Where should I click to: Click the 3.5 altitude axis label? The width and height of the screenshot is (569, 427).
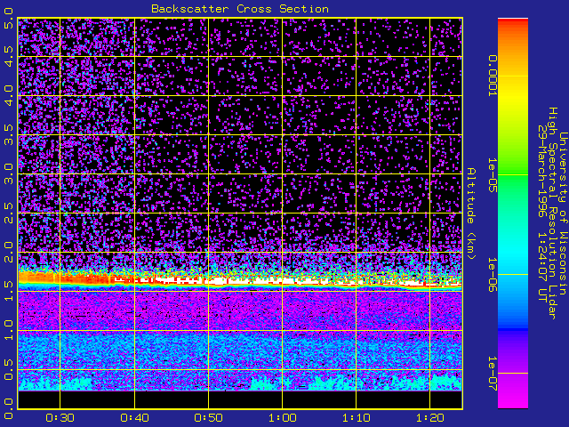coord(8,134)
